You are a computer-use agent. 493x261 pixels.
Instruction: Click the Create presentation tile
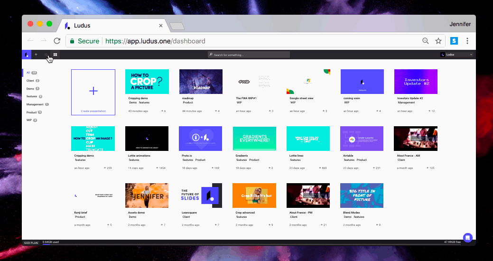(x=93, y=92)
